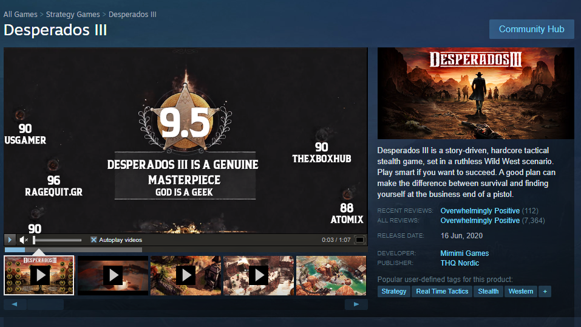Viewport: 581px width, 327px height.
Task: Select the second dark trailer thumbnail
Action: click(113, 275)
